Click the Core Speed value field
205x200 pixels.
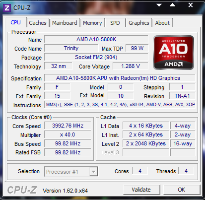point(68,126)
